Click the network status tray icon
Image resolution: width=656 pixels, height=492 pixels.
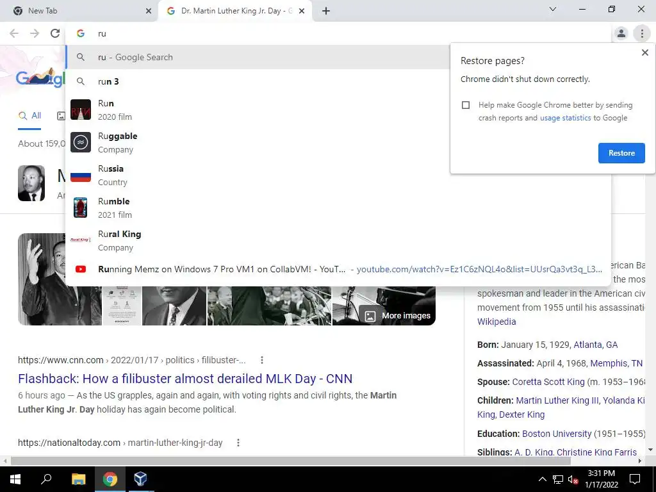[558, 479]
